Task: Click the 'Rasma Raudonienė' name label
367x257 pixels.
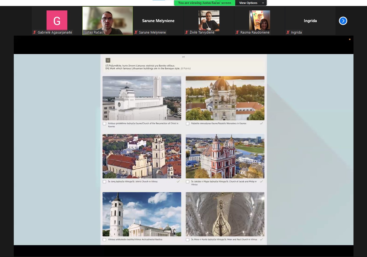Action: click(255, 32)
